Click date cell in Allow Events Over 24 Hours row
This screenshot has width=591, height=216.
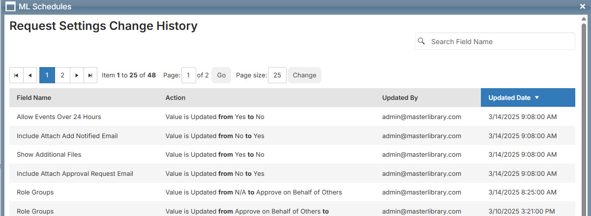(x=523, y=117)
